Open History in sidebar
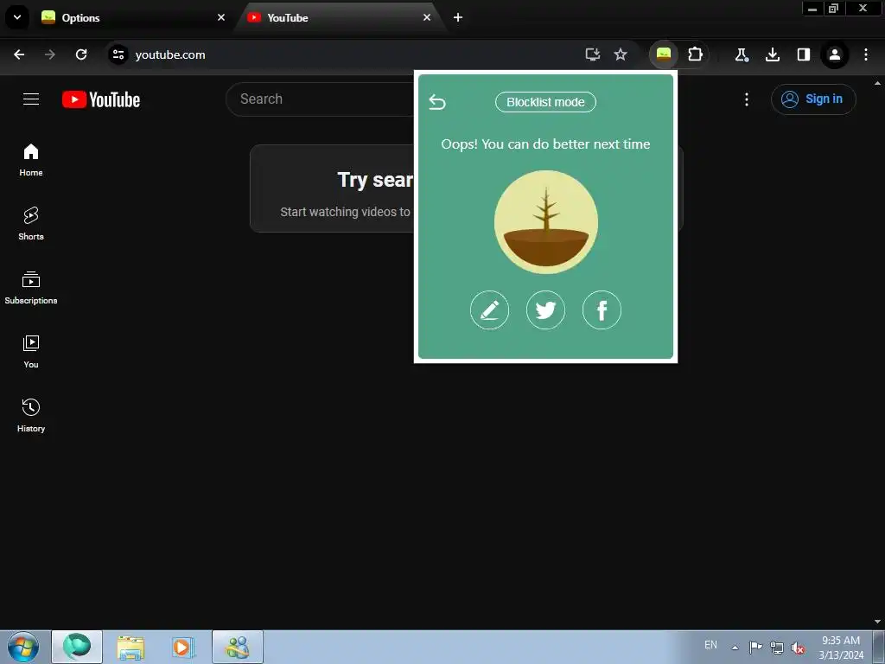 [x=31, y=416]
